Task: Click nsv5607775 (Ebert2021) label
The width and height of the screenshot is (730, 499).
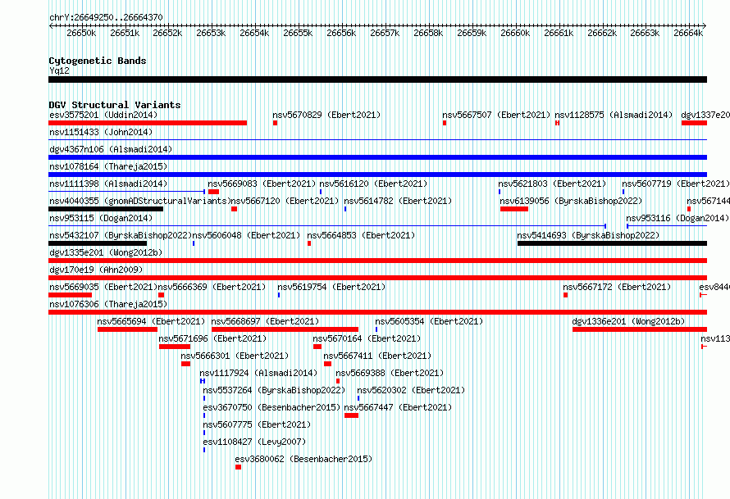Action: 257,424
